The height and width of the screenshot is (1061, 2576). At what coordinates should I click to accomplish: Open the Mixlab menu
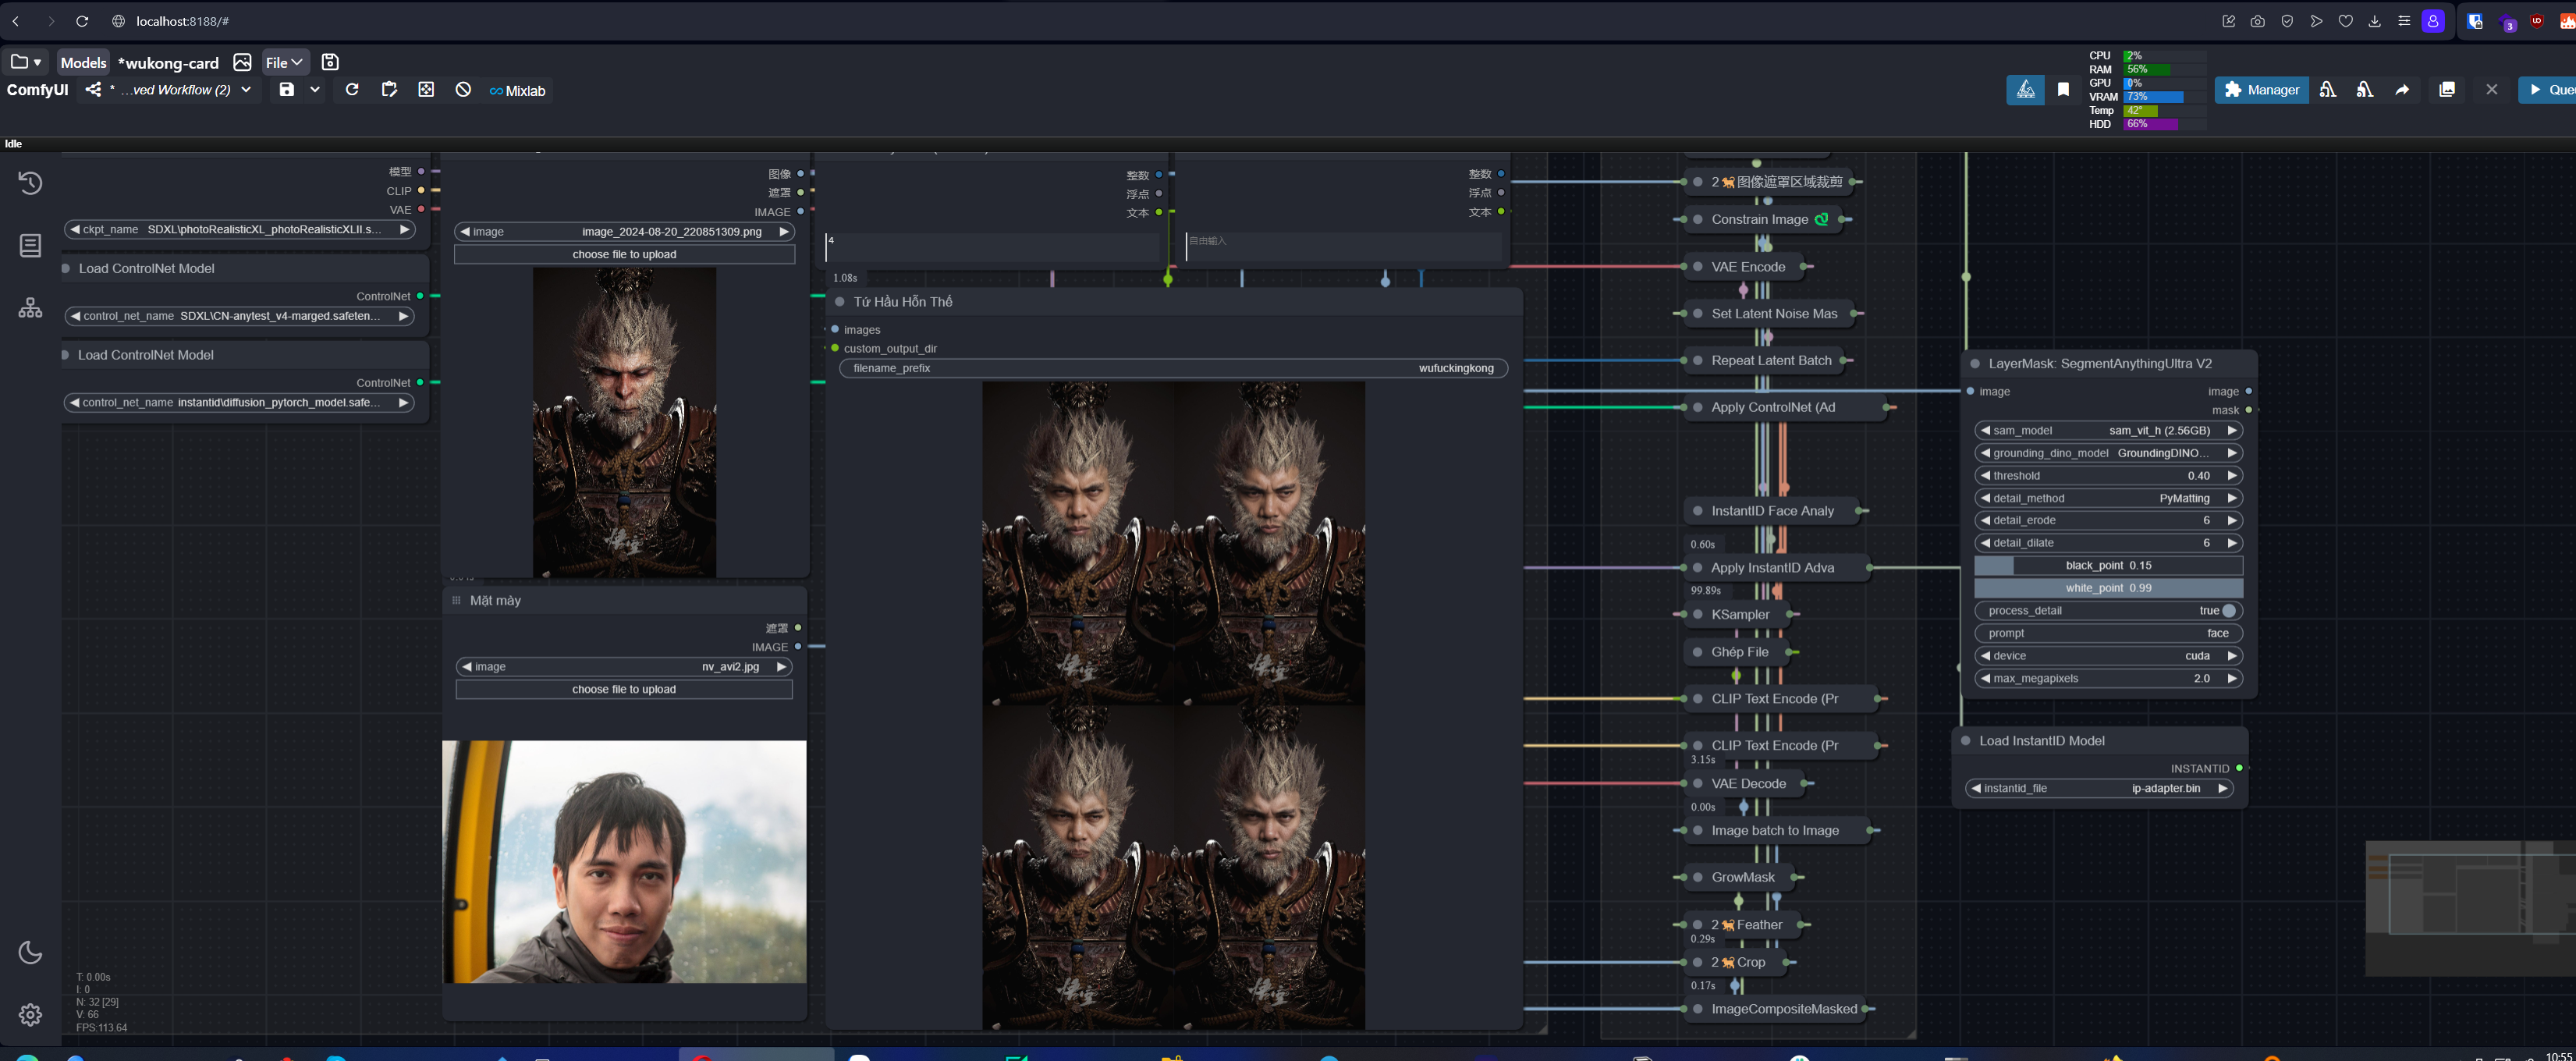[x=517, y=90]
